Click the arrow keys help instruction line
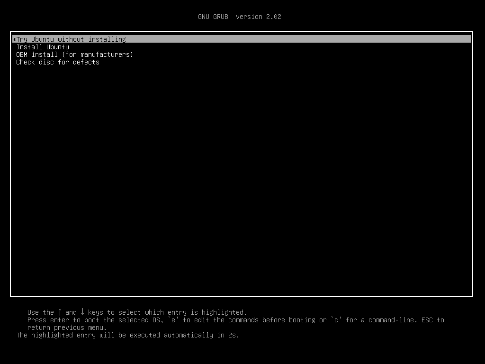 tap(136, 312)
